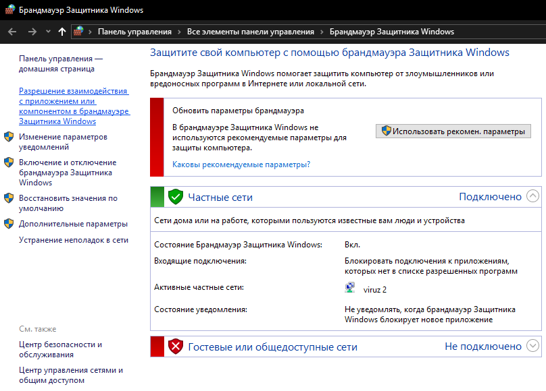Click shield icon beside Дополнительные параметры
The image size is (546, 391).
(9, 224)
